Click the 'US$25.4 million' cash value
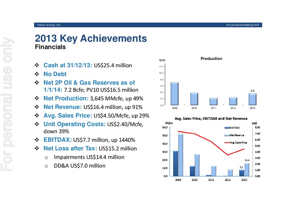Screen dimensions: 296x209 113,65
